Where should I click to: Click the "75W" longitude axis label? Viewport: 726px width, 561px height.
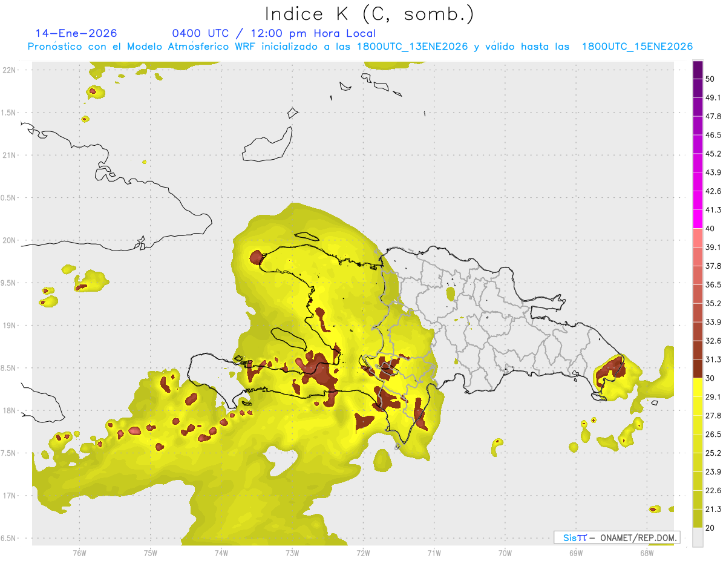coord(151,553)
